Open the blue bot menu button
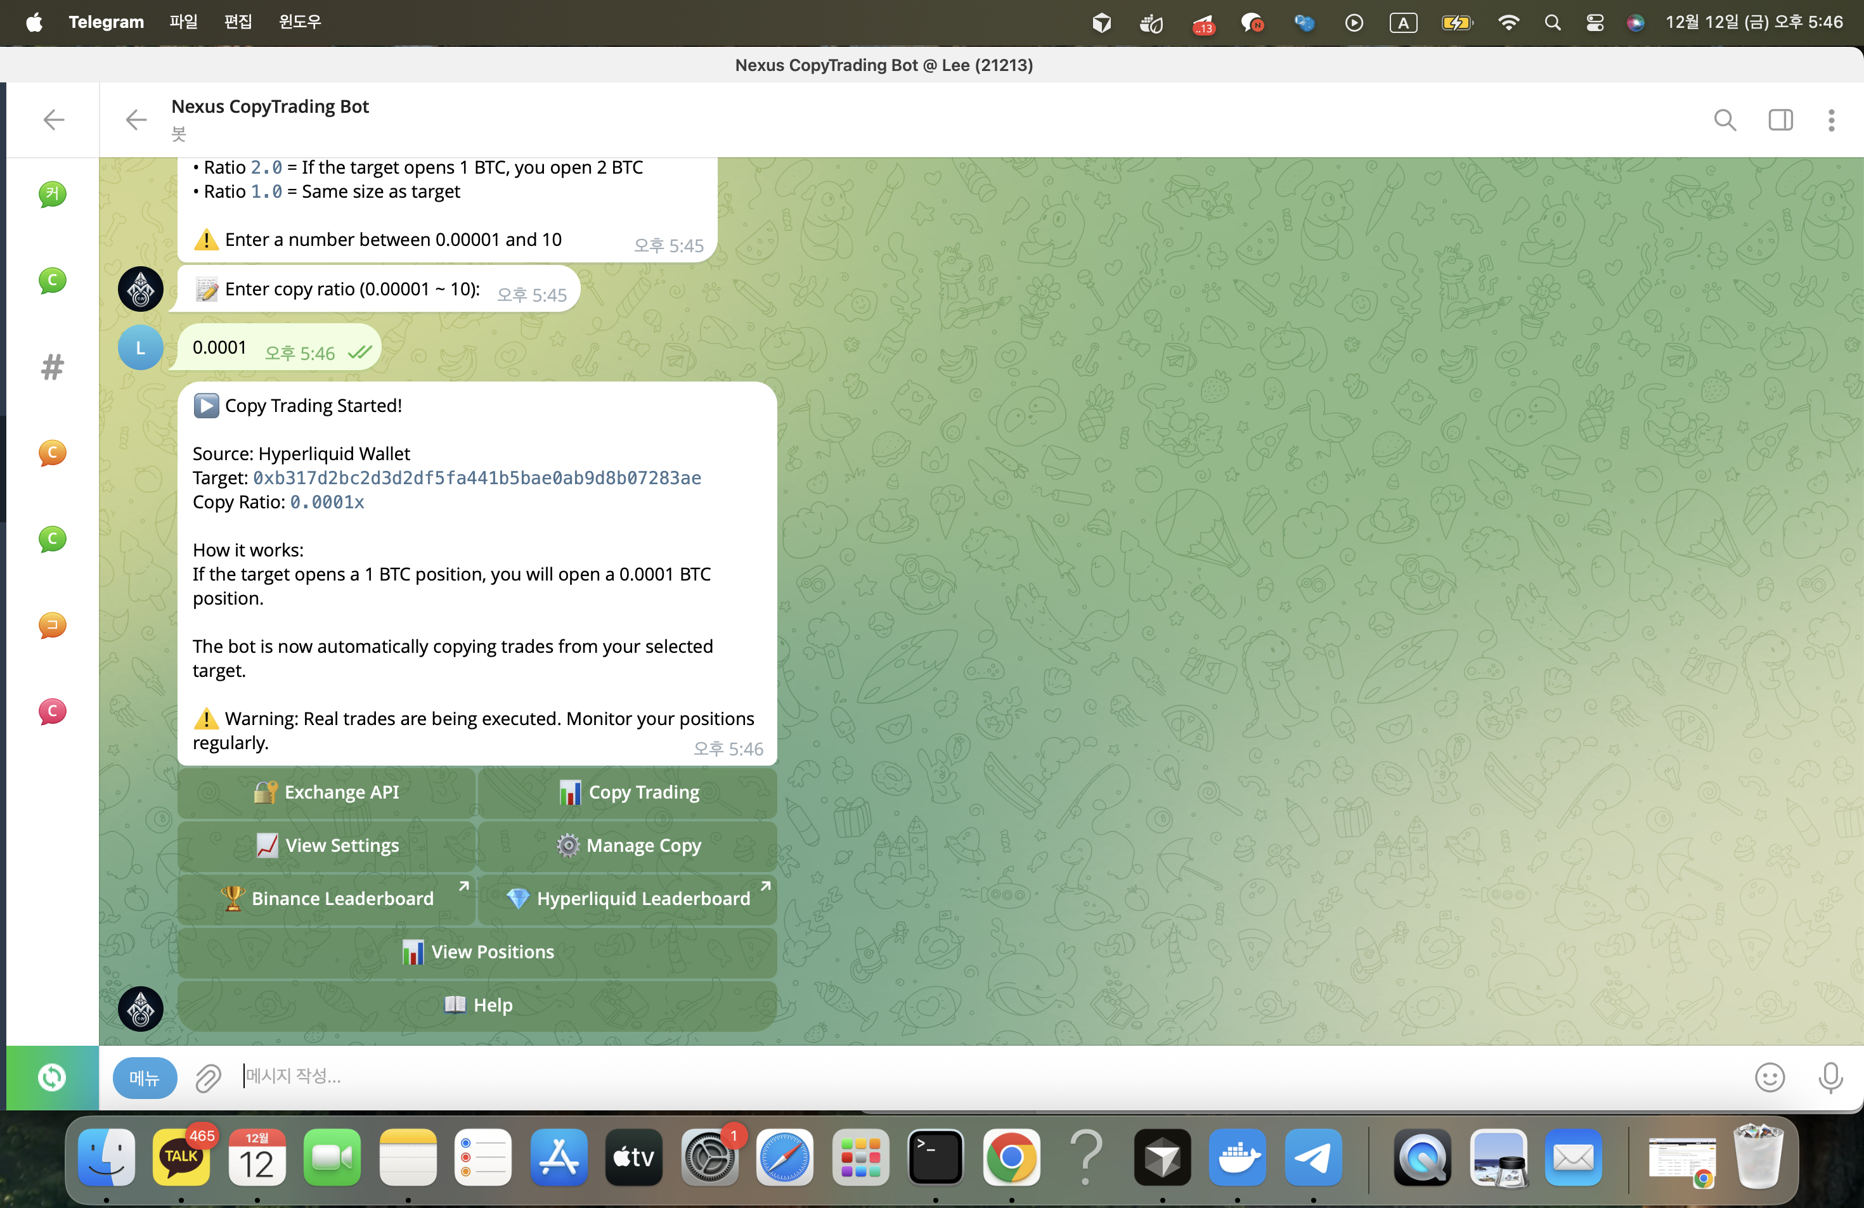Image resolution: width=1864 pixels, height=1208 pixels. pos(144,1078)
